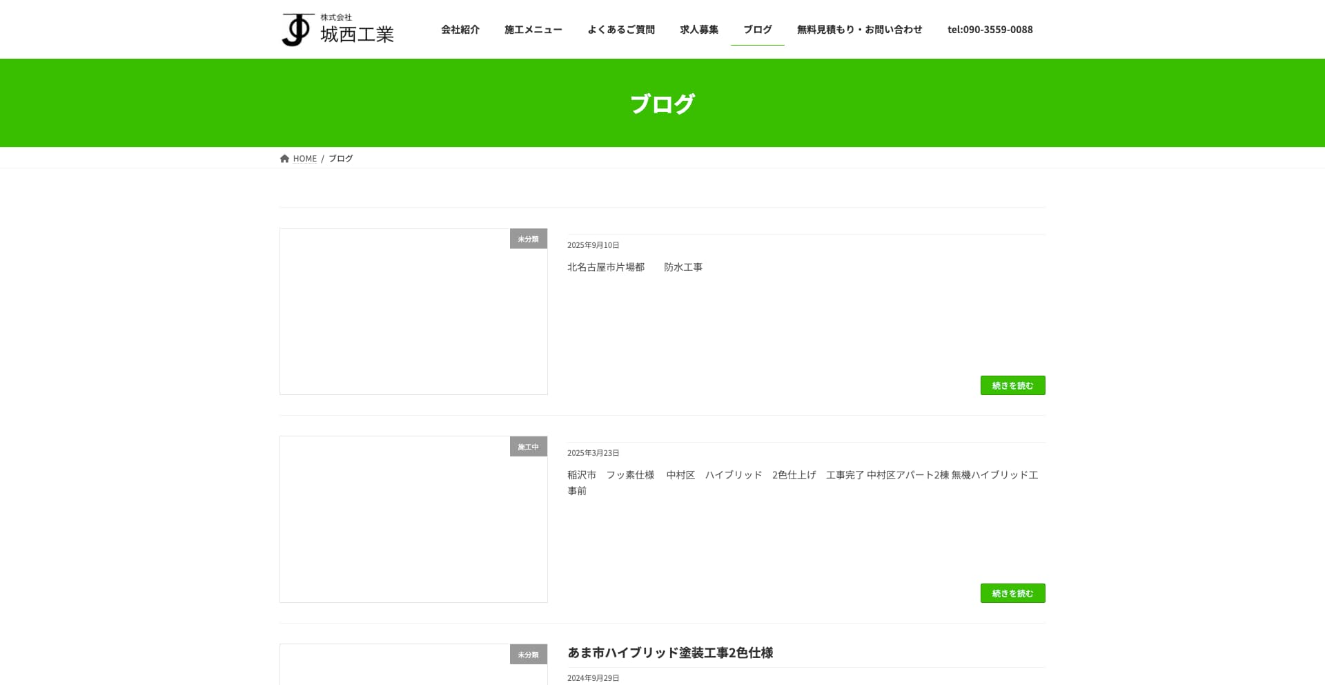Open 無料見積もり・お問い合わせ page
Screen dimensions: 1325x685
click(859, 30)
